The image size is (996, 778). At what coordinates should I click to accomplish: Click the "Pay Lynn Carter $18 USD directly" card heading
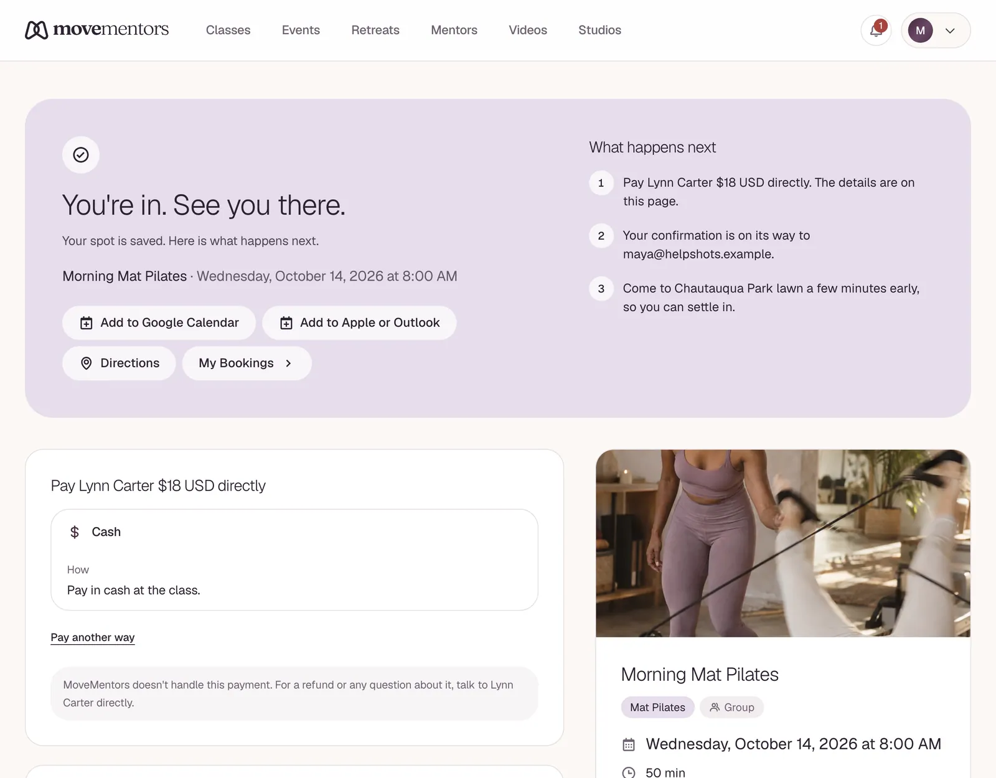click(158, 485)
